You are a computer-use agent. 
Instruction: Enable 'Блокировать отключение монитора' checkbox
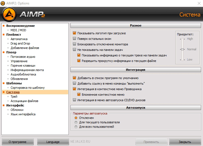point(75,44)
